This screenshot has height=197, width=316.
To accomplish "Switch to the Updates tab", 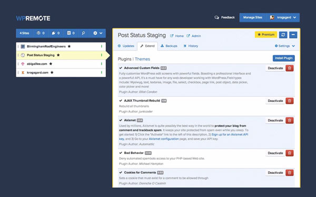I will [x=126, y=46].
